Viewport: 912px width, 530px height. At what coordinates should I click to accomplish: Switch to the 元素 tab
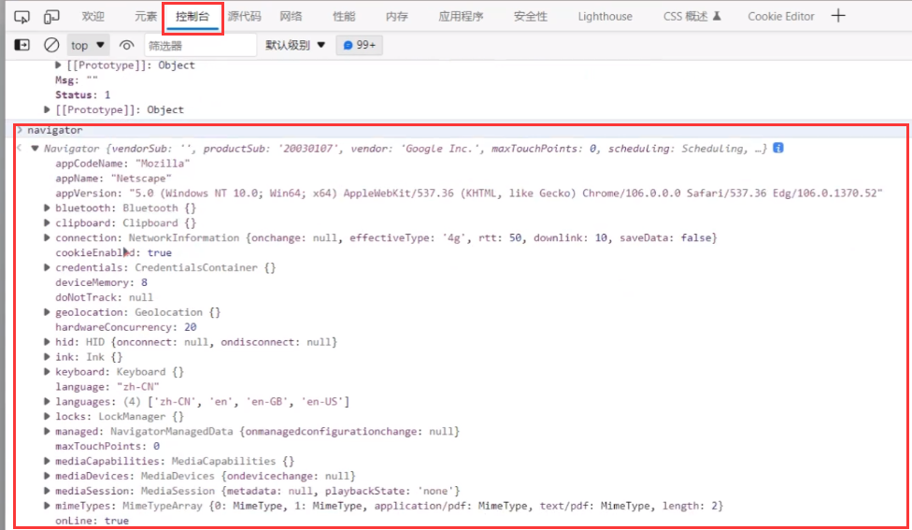[x=146, y=17]
